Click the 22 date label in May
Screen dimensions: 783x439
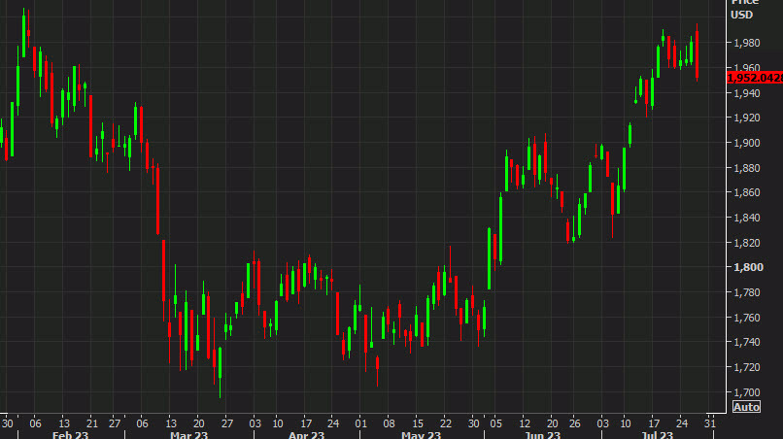click(446, 423)
